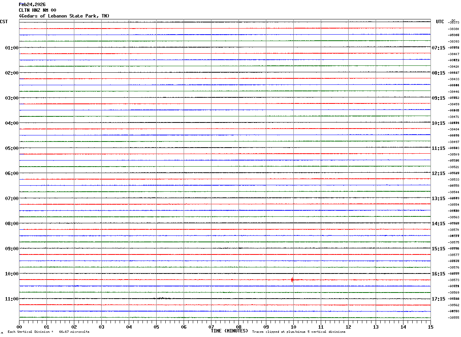Click the TIME (MINUTES) axis title

click(229, 331)
